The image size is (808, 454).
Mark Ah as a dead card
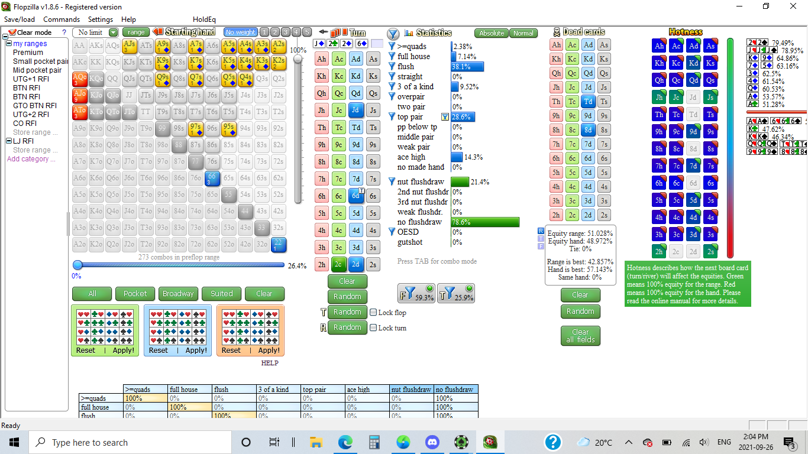tap(556, 45)
